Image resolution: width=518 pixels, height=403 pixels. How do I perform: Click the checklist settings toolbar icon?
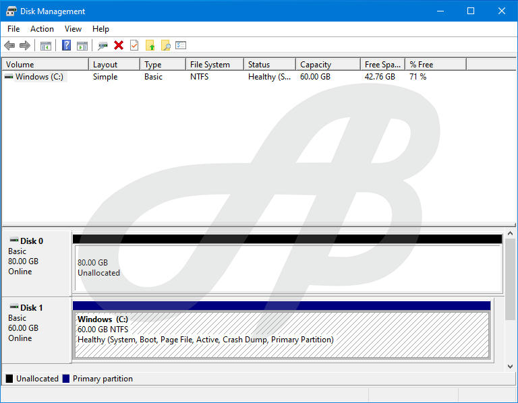click(181, 45)
